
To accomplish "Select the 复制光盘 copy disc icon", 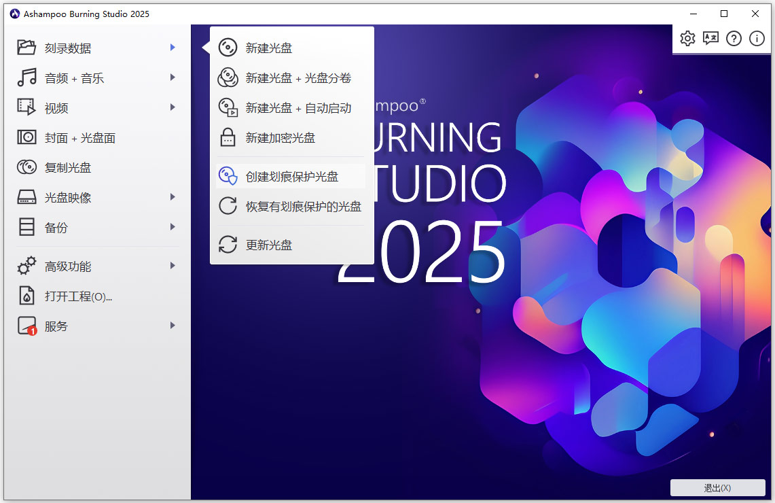I will point(26,167).
